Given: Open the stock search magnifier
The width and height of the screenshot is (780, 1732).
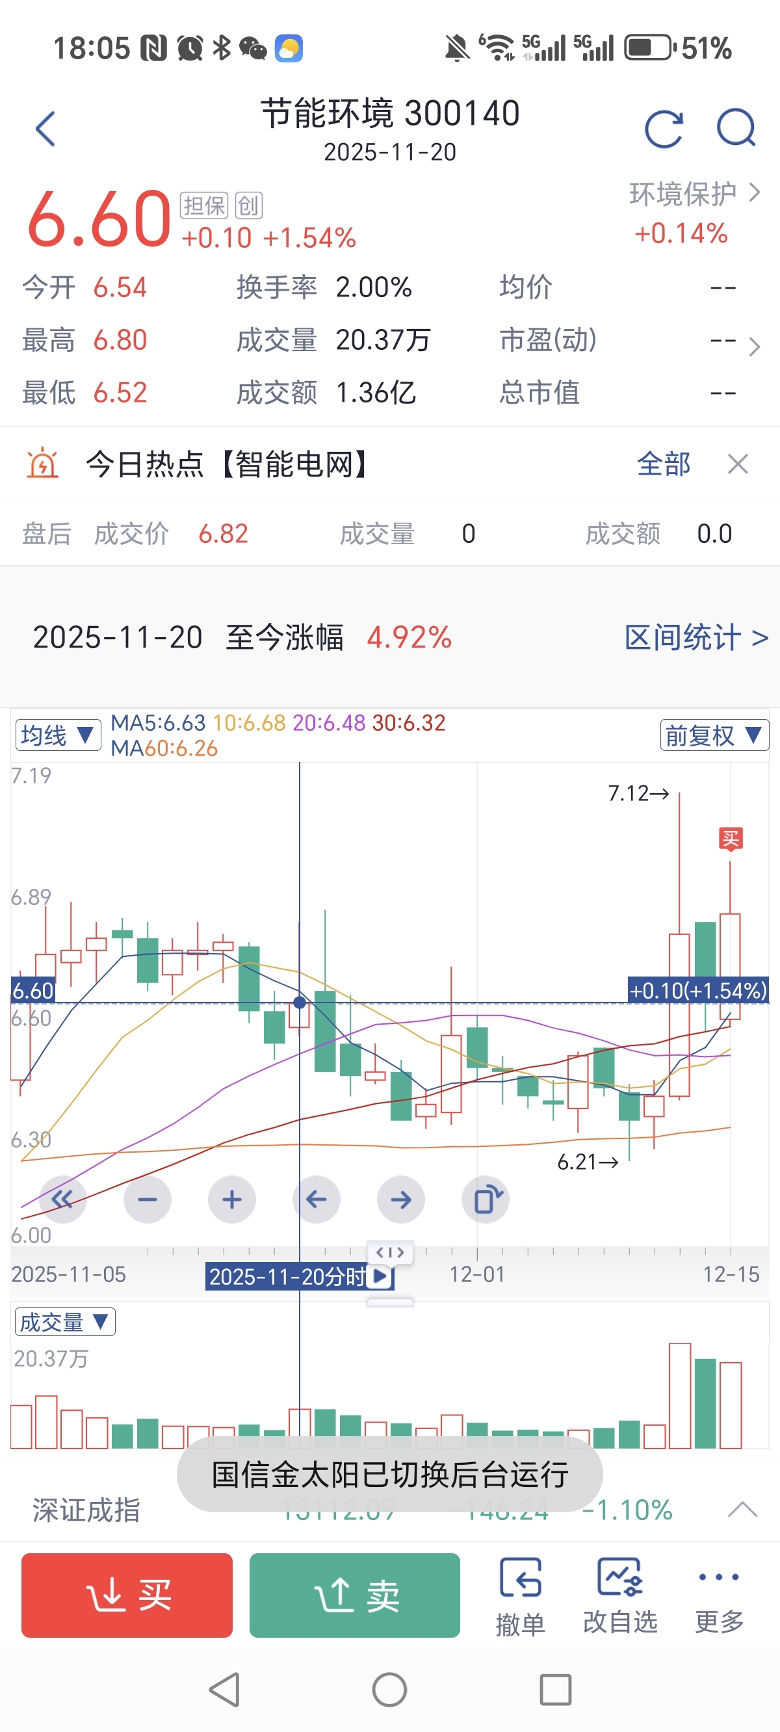Looking at the screenshot, I should 736,127.
